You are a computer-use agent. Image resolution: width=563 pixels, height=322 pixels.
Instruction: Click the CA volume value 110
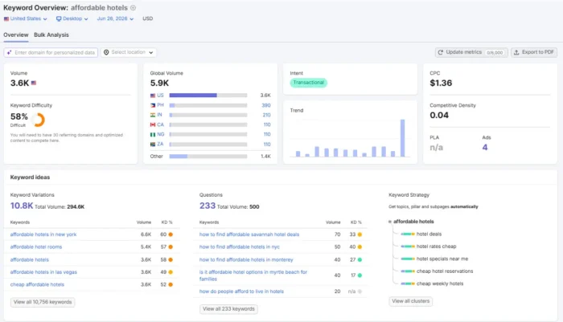267,124
